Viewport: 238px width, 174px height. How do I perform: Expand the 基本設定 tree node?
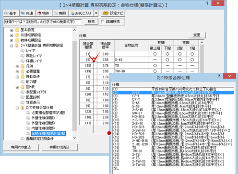(x=12, y=30)
